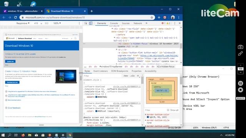This screenshot has width=246, height=138.
Task: Toggle the .cls class editor
Action: 132,76
